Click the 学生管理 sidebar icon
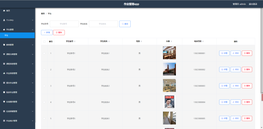This screenshot has width=263, height=129. pos(4,29)
